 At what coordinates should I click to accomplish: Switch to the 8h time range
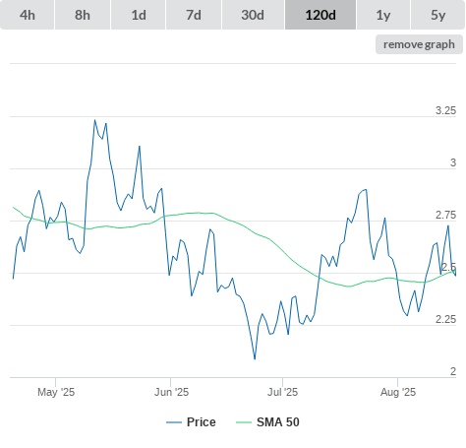click(x=83, y=15)
